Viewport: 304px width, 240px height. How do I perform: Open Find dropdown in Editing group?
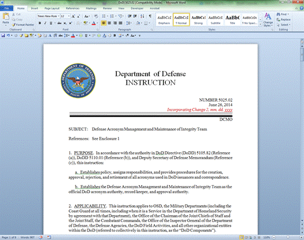click(x=288, y=14)
